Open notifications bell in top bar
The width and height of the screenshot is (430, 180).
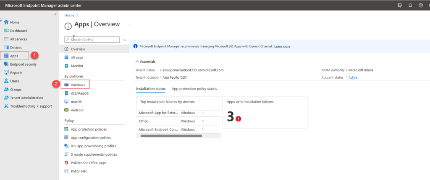point(410,5)
